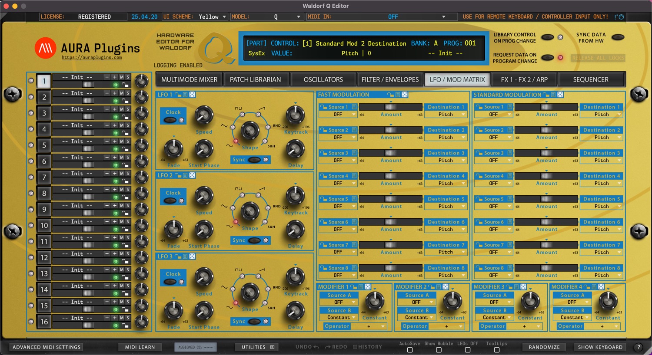
Task: Select LFO 1 square wave shape
Action: (x=243, y=114)
